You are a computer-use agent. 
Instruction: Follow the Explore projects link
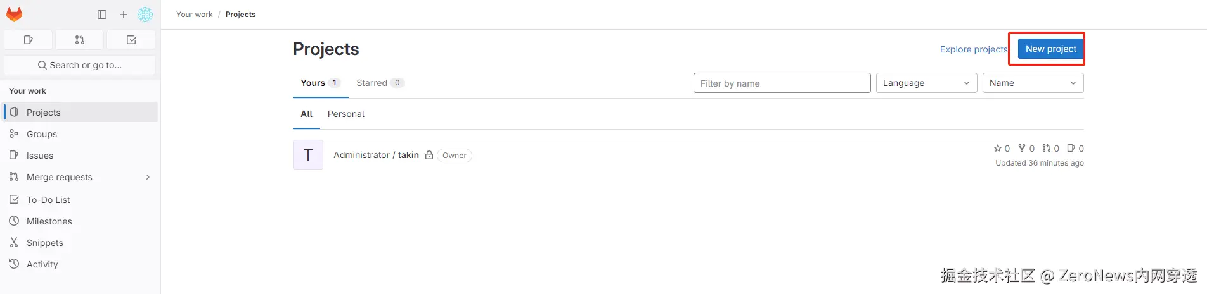pyautogui.click(x=973, y=49)
